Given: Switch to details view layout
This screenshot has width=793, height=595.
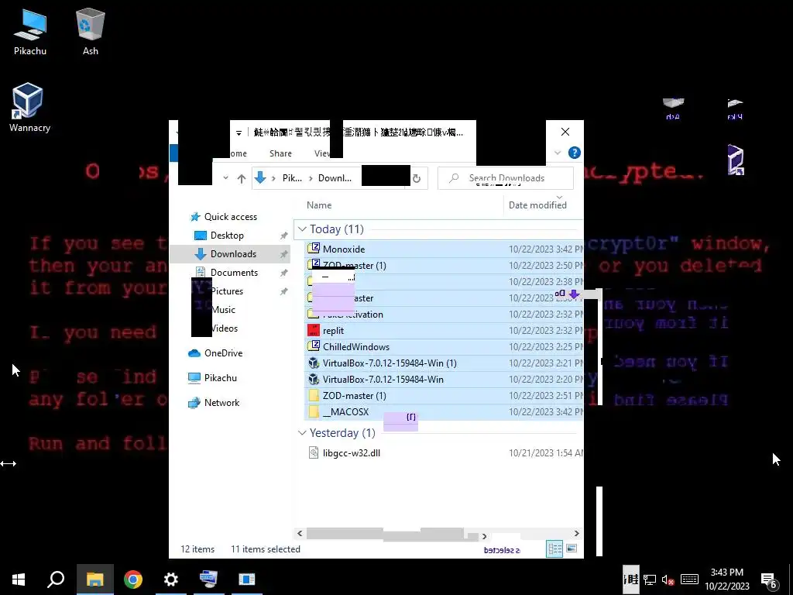Looking at the screenshot, I should coord(554,549).
